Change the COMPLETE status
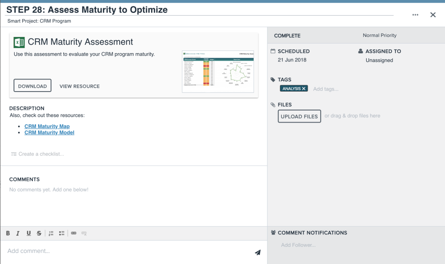 [x=287, y=36]
